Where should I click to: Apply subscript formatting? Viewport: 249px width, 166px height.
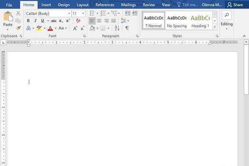pyautogui.click(x=61, y=21)
